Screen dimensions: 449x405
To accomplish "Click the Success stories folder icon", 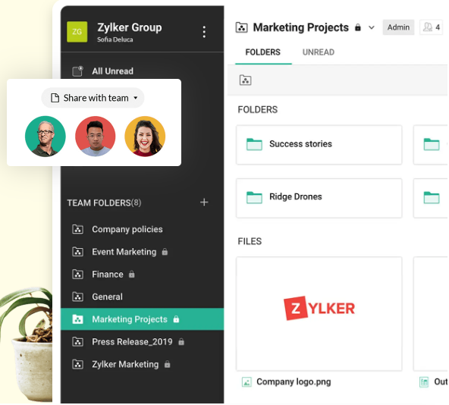I will point(254,144).
